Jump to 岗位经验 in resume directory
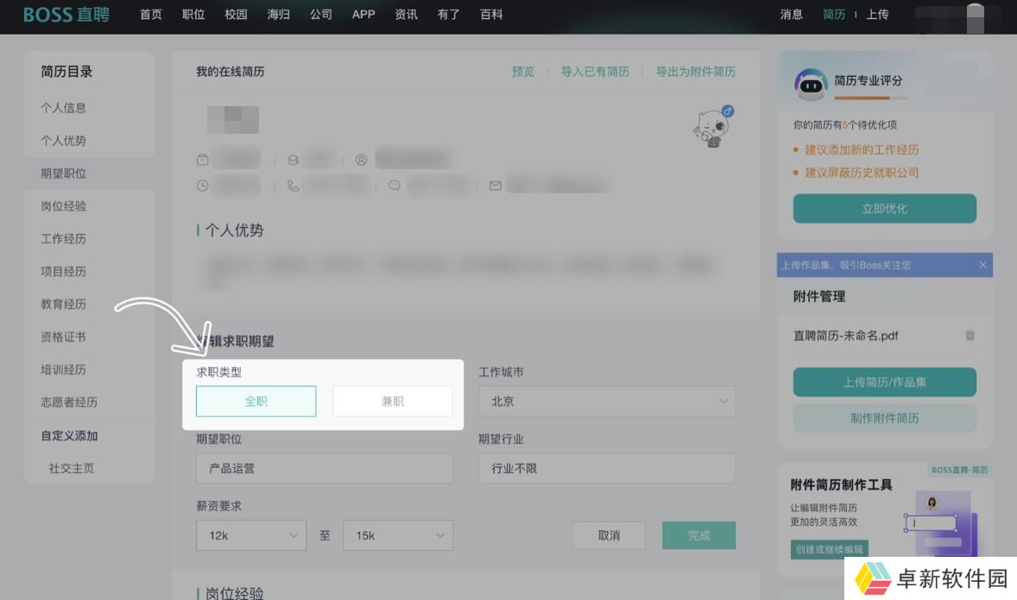1017x600 pixels. [64, 206]
